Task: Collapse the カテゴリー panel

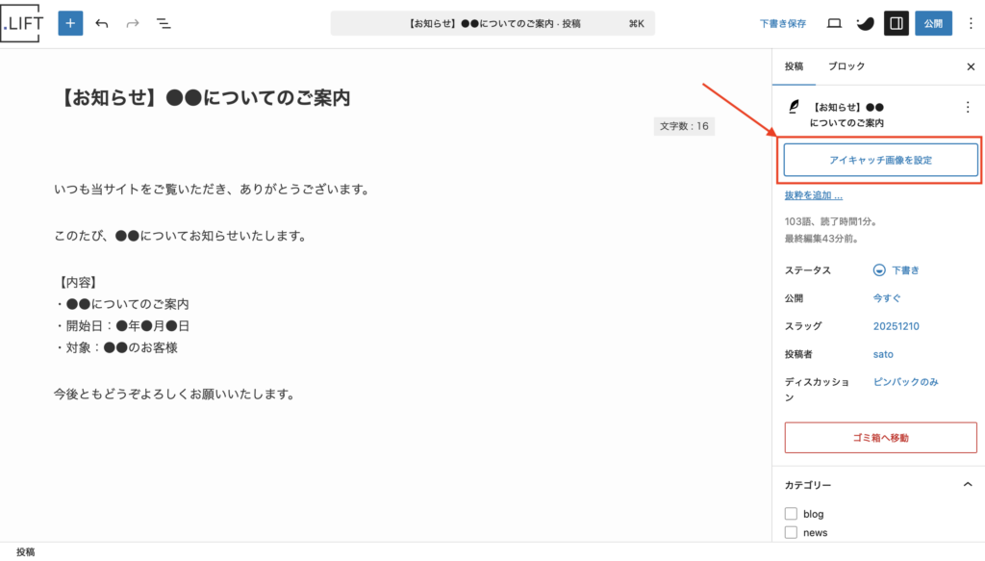Action: [x=968, y=485]
